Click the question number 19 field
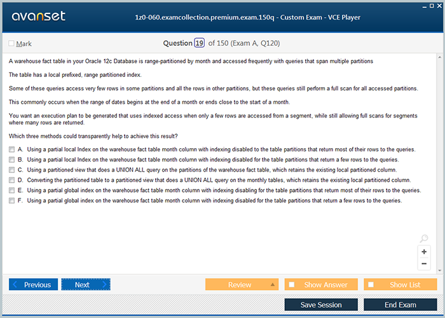 [199, 43]
